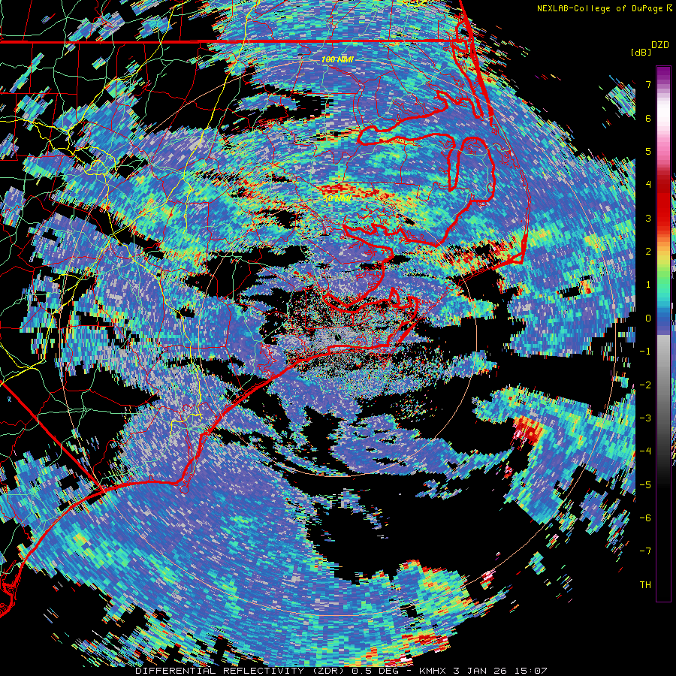Click the -5 value on the scale
676x676 pixels.
click(645, 485)
